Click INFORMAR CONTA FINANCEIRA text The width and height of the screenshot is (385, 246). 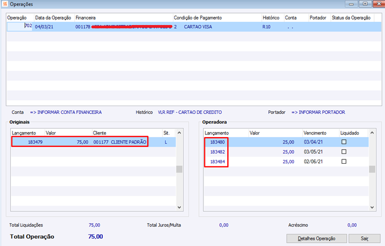point(66,112)
